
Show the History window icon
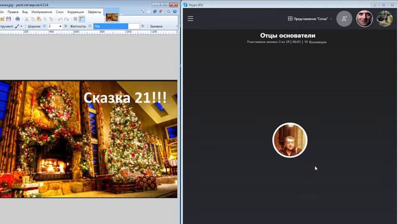point(149,11)
